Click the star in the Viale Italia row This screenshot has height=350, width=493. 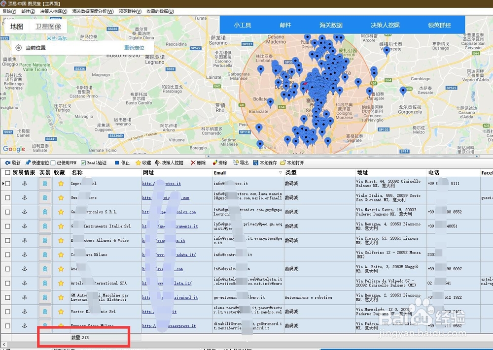click(61, 198)
